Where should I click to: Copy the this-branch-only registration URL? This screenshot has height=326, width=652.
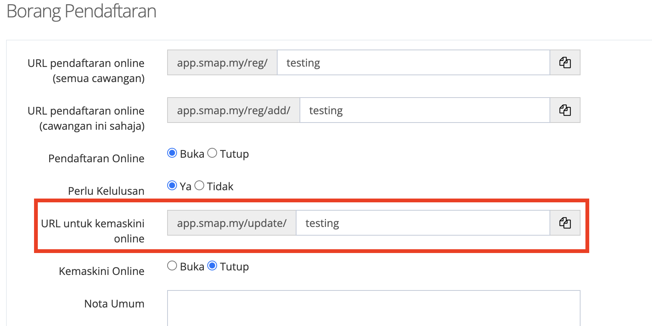click(x=565, y=110)
